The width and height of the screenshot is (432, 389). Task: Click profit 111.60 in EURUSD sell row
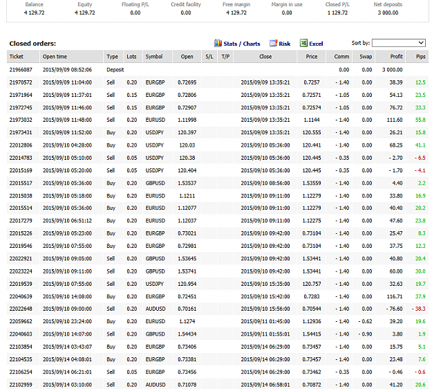[x=395, y=120]
